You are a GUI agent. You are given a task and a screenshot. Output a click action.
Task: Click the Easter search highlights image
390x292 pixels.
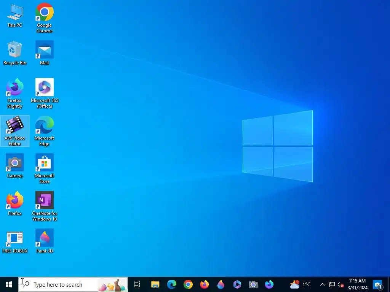(112, 286)
